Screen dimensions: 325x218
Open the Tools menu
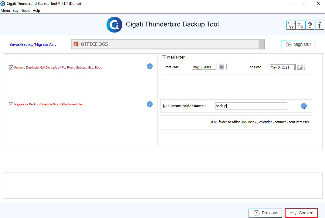(x=25, y=11)
